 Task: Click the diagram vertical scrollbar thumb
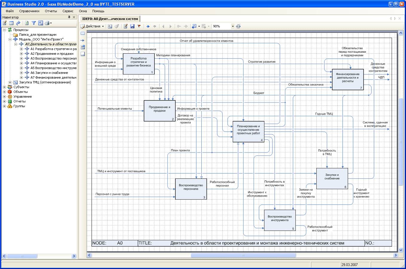pyautogui.click(x=401, y=142)
